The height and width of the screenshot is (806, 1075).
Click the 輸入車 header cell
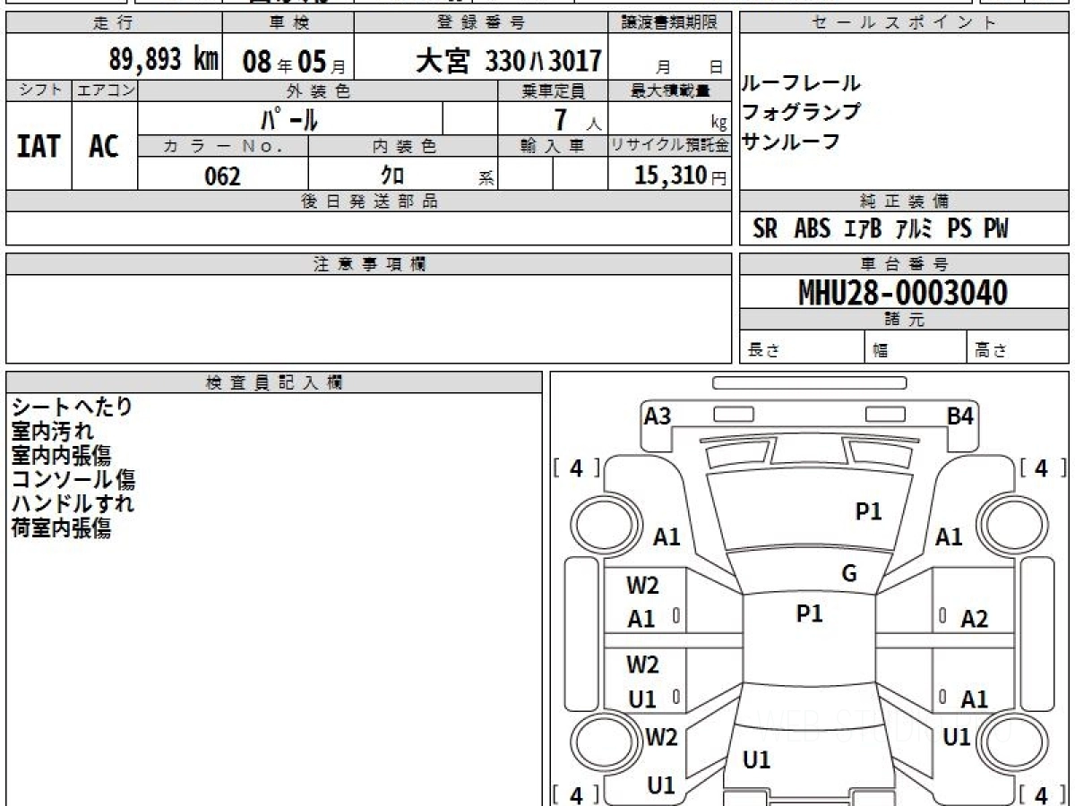(553, 146)
